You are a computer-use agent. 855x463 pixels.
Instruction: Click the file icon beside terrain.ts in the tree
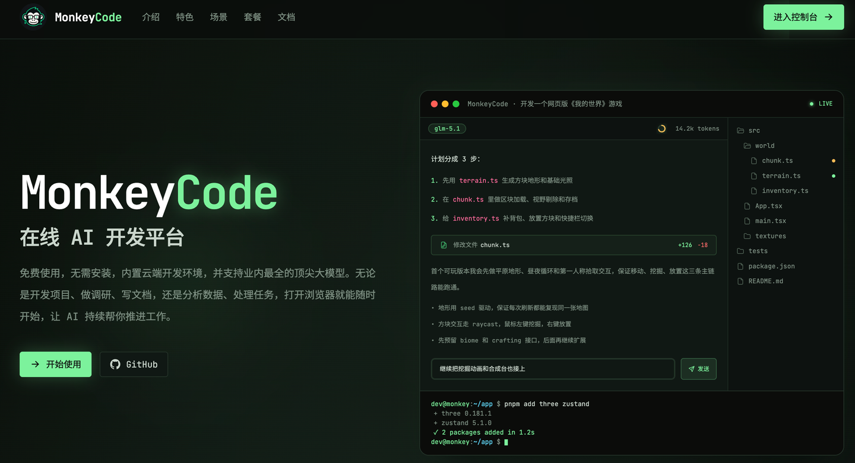[x=754, y=175]
